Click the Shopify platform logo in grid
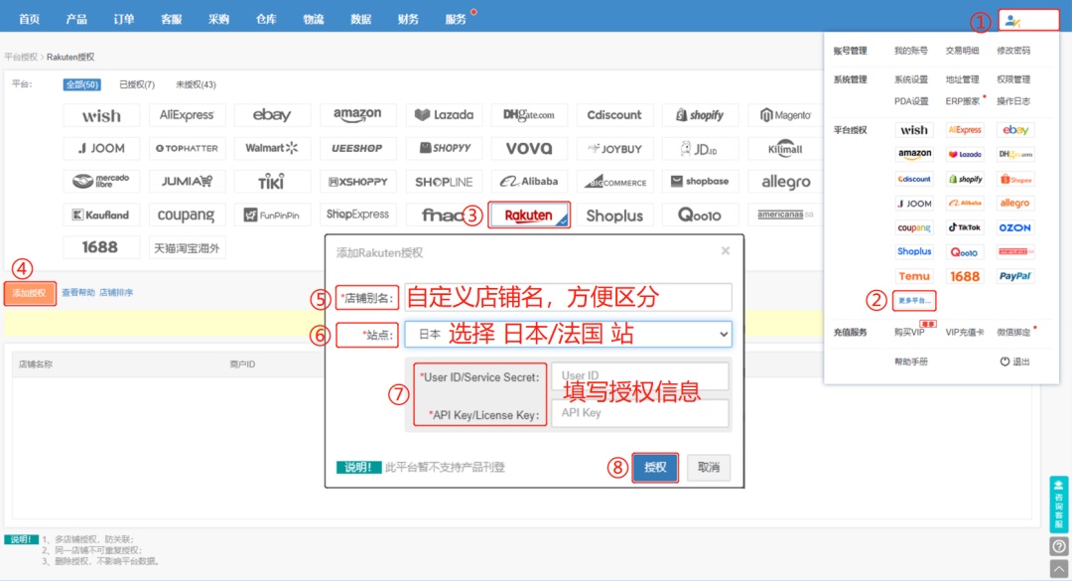This screenshot has height=581, width=1072. tap(700, 115)
